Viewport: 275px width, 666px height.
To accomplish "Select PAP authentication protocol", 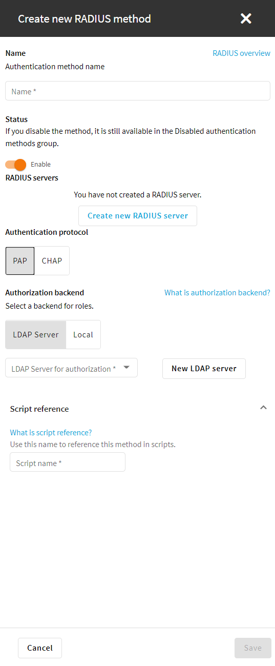I will pos(20,260).
